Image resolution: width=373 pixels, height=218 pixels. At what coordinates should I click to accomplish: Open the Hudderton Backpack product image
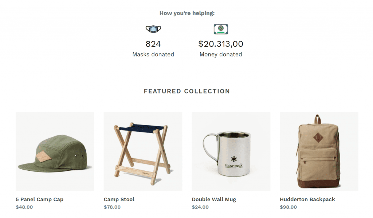point(319,151)
